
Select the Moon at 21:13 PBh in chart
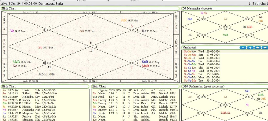(46, 74)
